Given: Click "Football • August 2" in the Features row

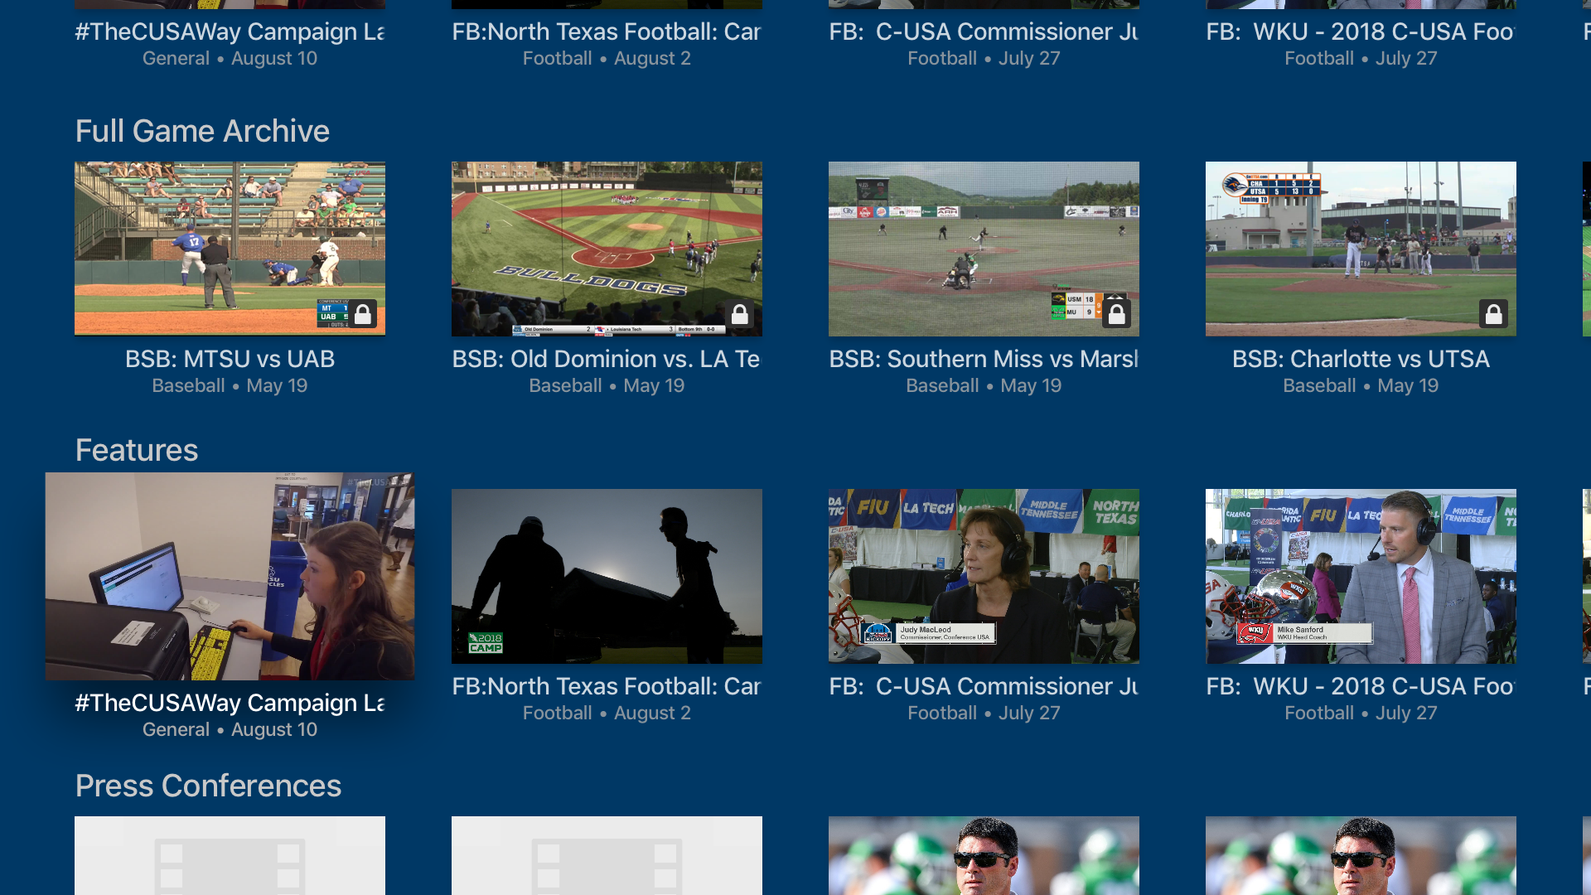Looking at the screenshot, I should pyautogui.click(x=607, y=713).
